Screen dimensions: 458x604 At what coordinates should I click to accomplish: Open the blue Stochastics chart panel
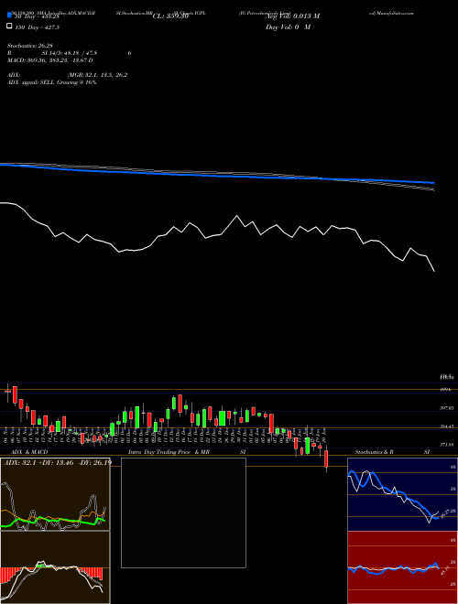point(402,494)
